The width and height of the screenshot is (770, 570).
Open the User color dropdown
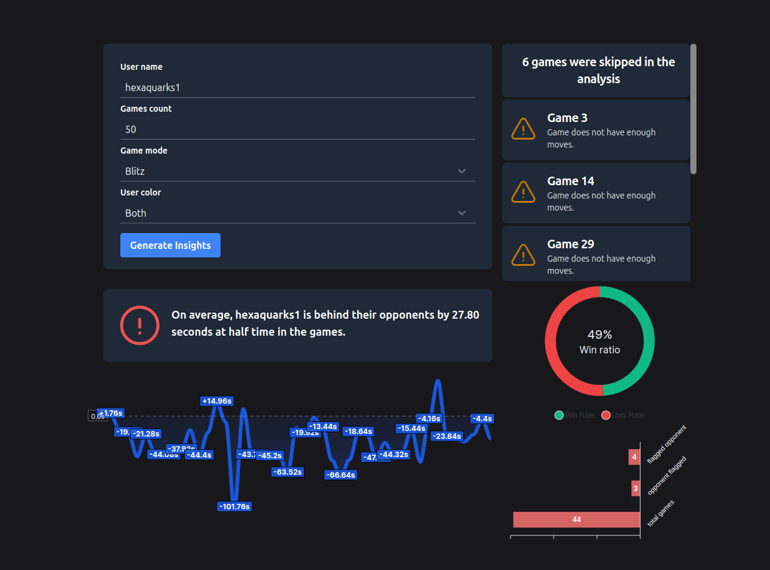click(x=297, y=213)
